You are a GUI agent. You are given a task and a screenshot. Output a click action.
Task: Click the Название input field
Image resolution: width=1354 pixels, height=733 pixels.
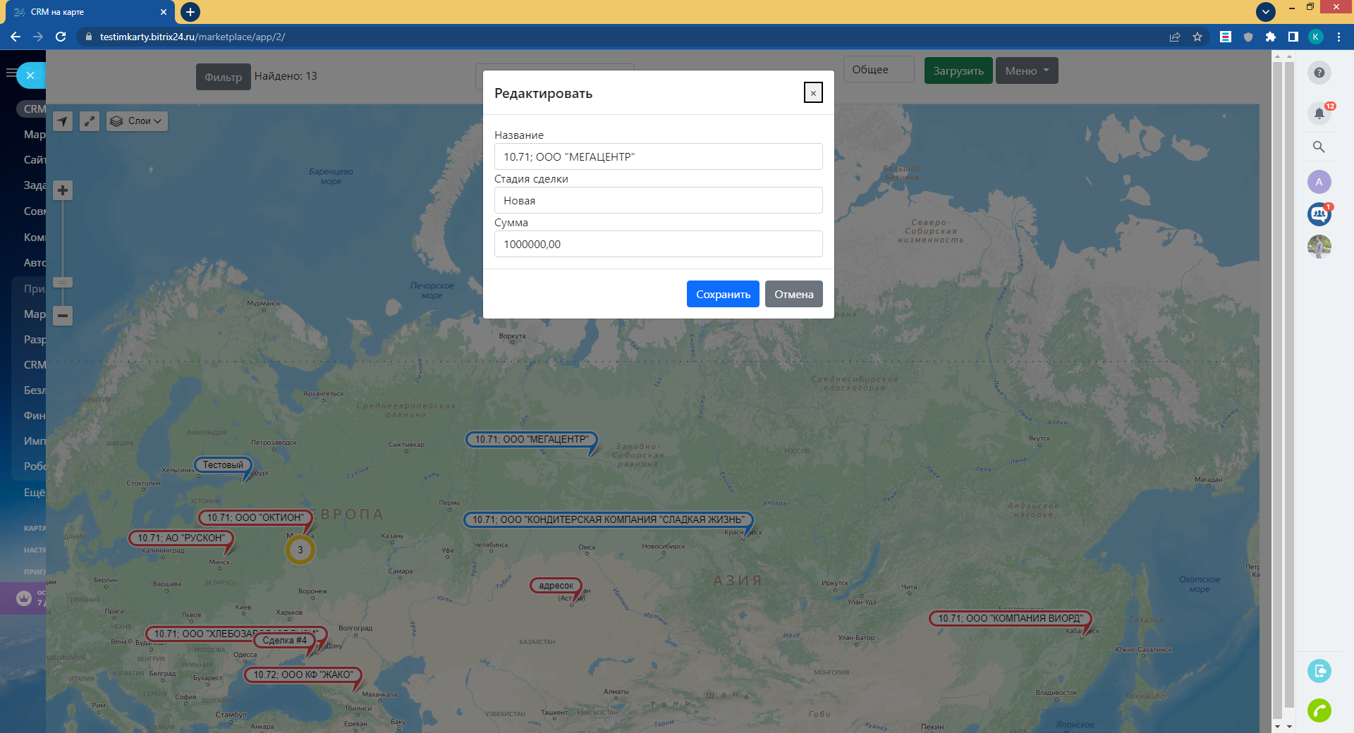coord(658,156)
